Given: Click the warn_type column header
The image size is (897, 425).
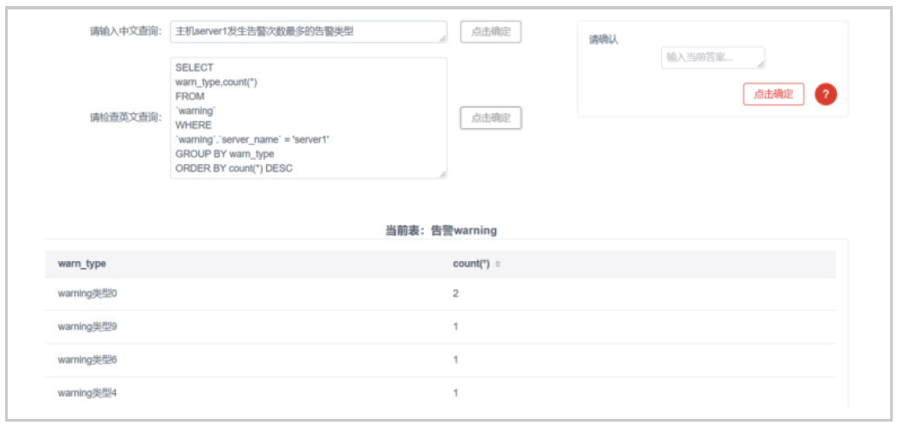Looking at the screenshot, I should pos(82,264).
